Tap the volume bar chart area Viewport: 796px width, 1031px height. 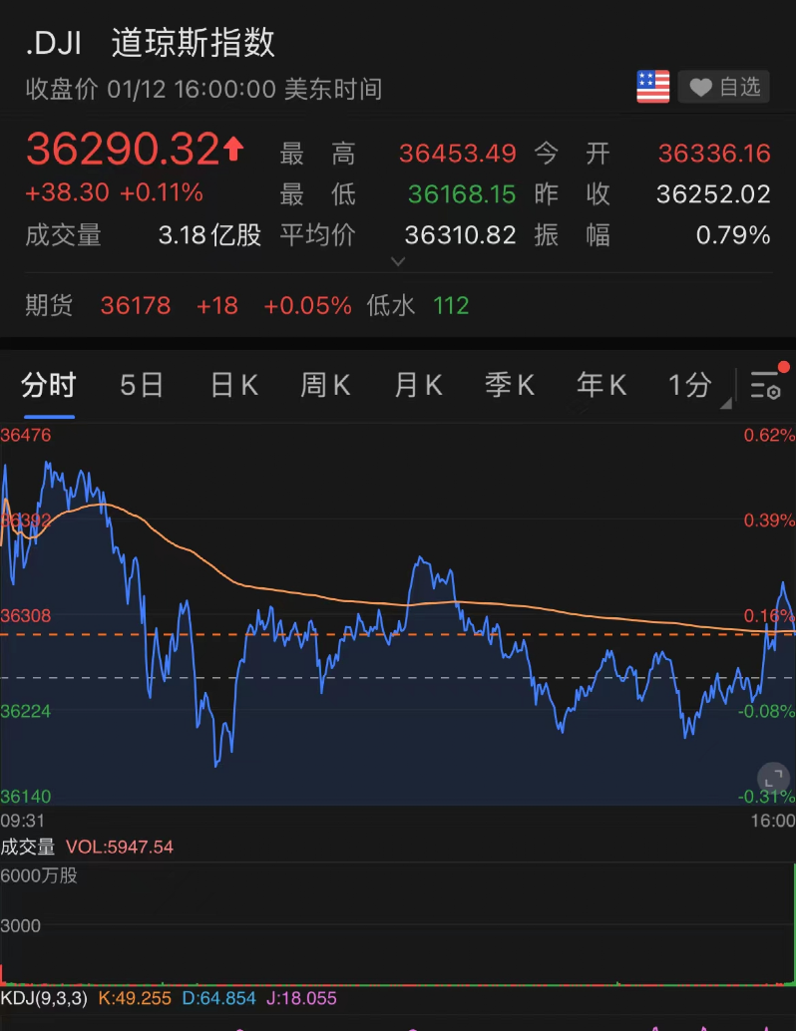[398, 924]
